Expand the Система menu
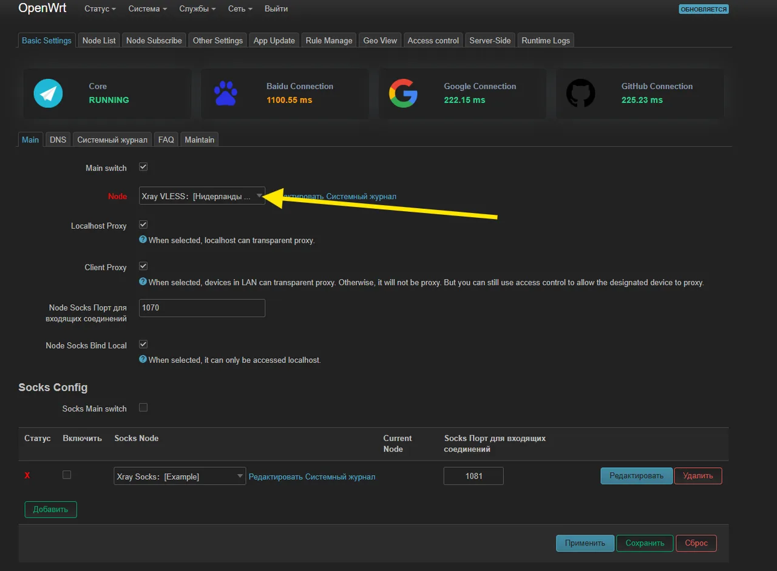Image resolution: width=777 pixels, height=571 pixels. pyautogui.click(x=148, y=9)
